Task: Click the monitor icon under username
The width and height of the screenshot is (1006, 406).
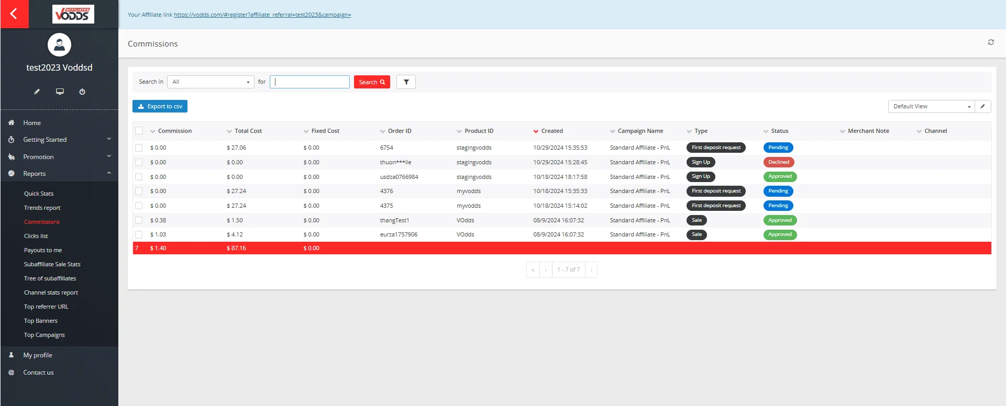Action: tap(60, 92)
